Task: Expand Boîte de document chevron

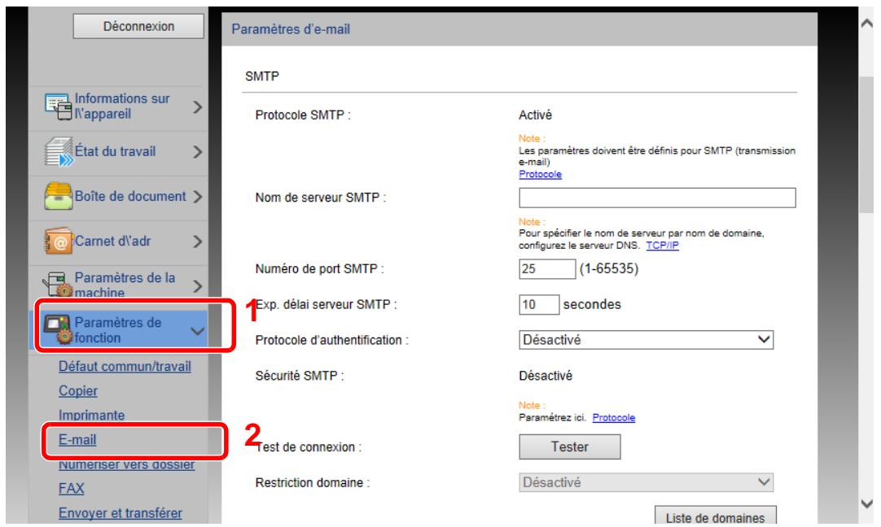Action: pos(197,197)
